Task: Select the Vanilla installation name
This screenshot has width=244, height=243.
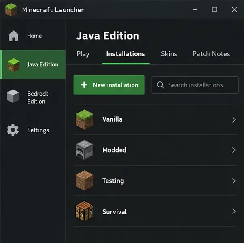Action: (x=112, y=119)
